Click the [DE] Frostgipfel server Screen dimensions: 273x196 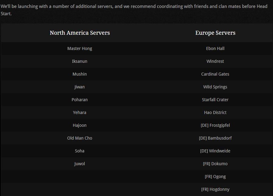pyautogui.click(x=215, y=125)
